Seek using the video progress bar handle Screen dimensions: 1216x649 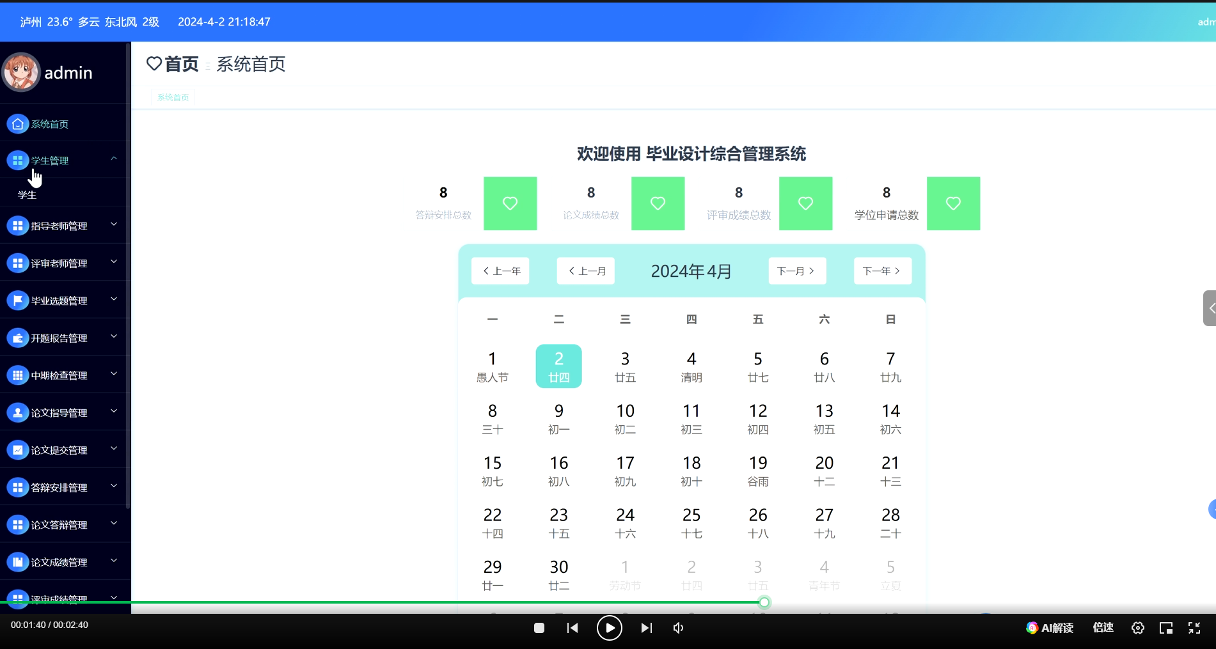[764, 602]
